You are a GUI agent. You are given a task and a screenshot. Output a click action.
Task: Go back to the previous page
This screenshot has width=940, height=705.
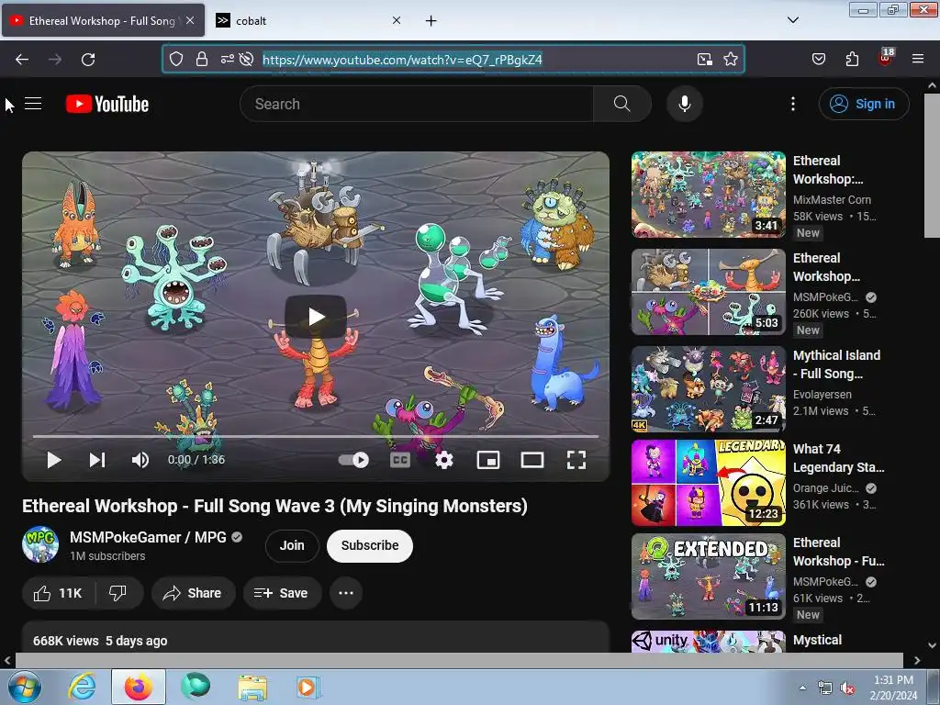(x=22, y=59)
